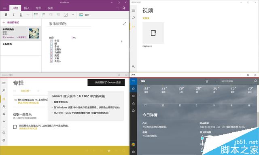Toggle italic formatting in OneNote

tap(13, 15)
